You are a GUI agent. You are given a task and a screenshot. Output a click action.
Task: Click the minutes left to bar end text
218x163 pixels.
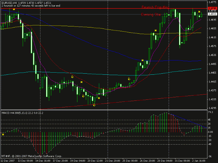pyautogui.click(x=31, y=6)
